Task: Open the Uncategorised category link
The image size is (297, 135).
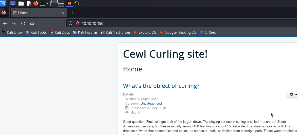Action: pyautogui.click(x=151, y=104)
